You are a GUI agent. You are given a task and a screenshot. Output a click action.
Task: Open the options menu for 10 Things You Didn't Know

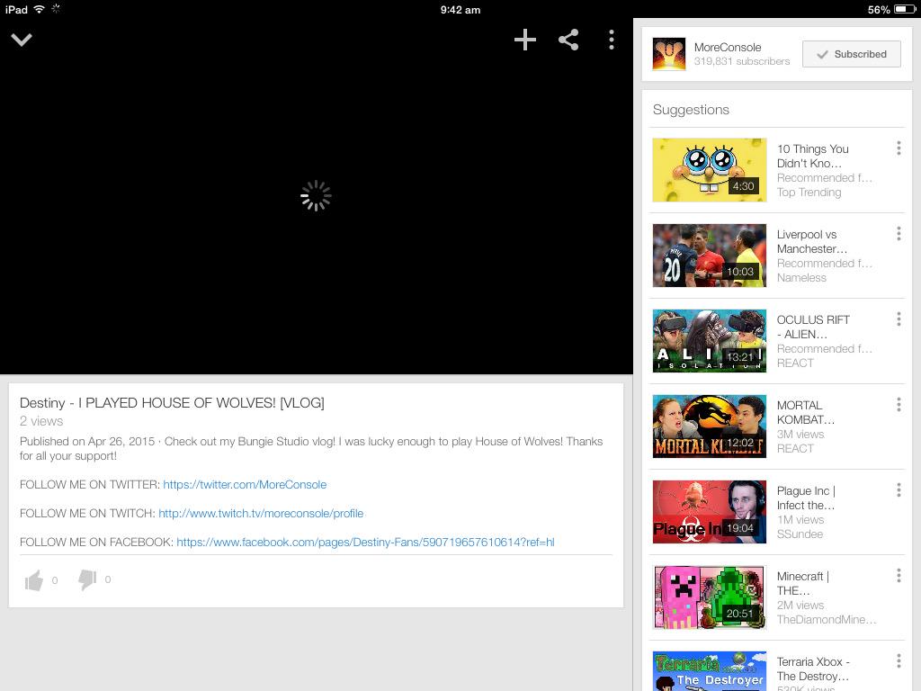pyautogui.click(x=899, y=148)
